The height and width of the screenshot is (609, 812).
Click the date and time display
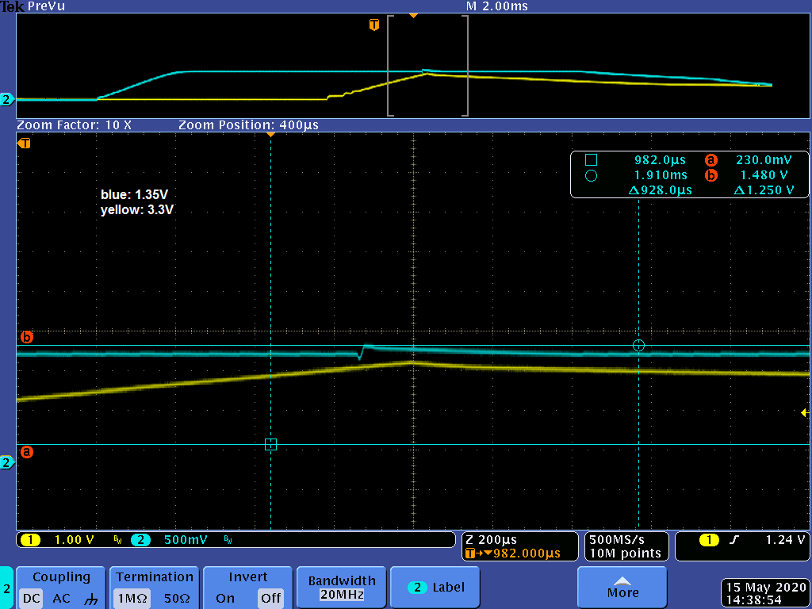click(766, 593)
